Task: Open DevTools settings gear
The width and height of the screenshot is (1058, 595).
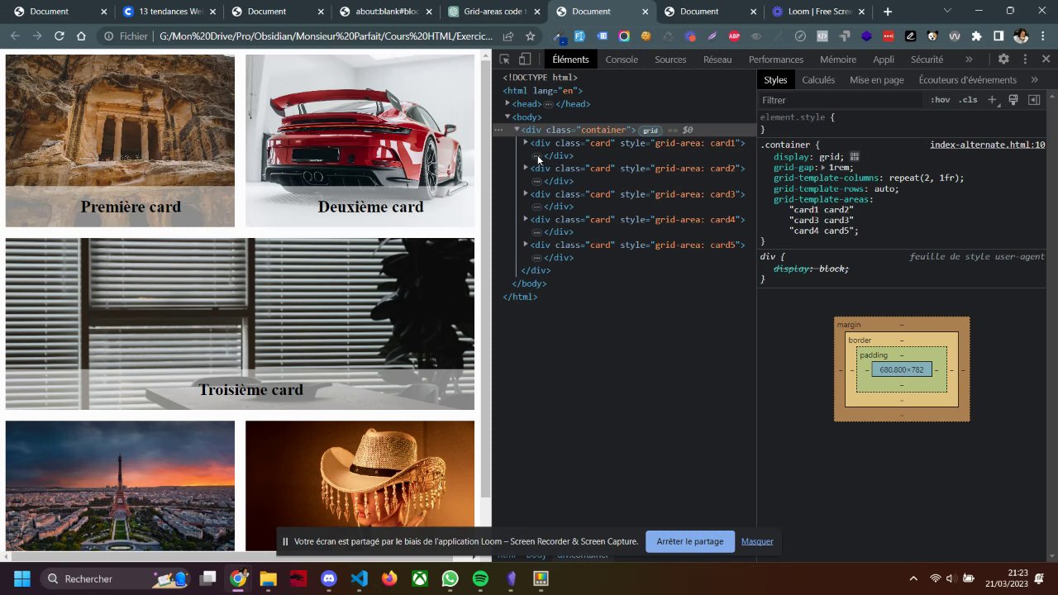Action: click(1003, 59)
